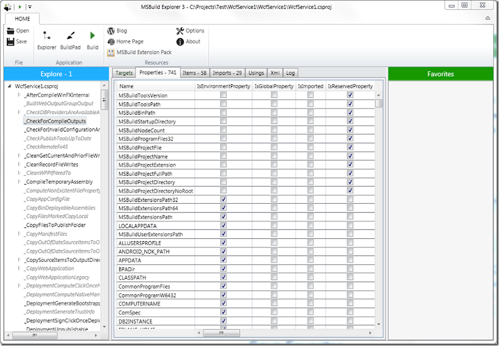Sort by IsGlobalProperty column header
This screenshot has height=346, width=499.
point(274,86)
